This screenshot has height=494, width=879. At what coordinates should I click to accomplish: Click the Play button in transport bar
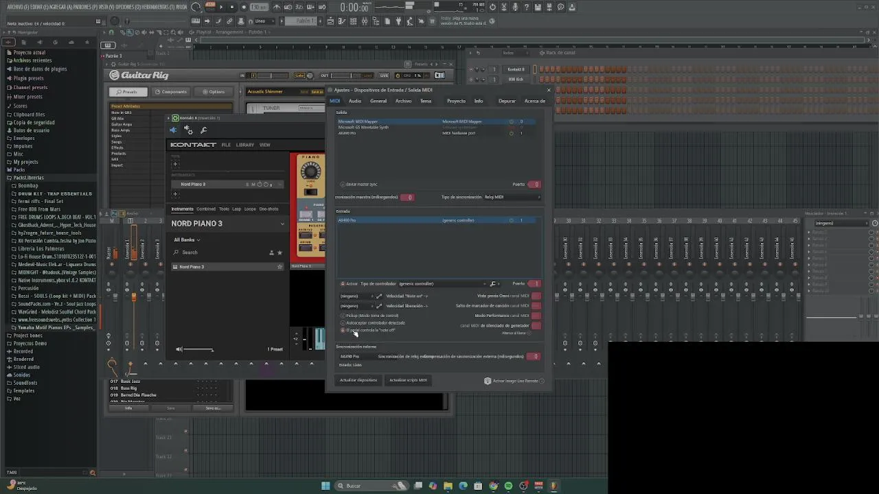(222, 7)
